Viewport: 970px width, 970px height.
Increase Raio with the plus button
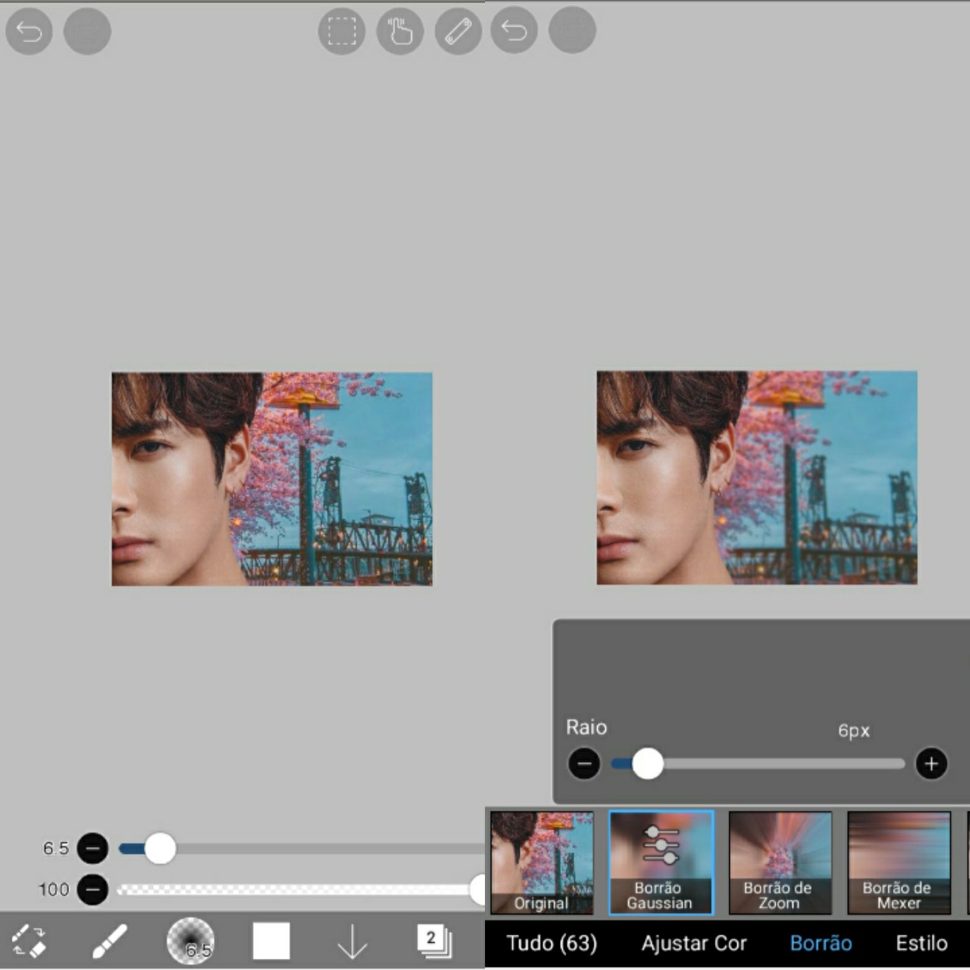click(x=932, y=763)
